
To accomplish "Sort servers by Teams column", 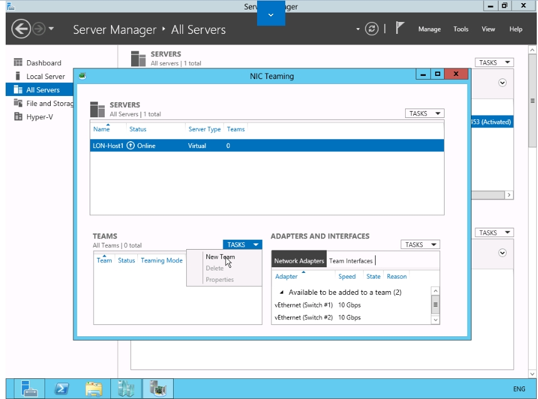I will pyautogui.click(x=236, y=129).
